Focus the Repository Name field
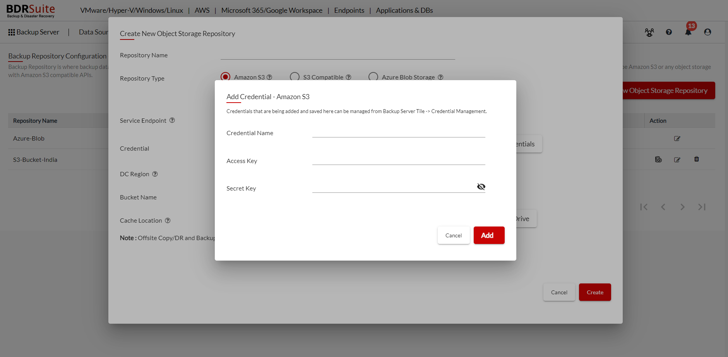Viewport: 728px width, 357px height. (337, 55)
